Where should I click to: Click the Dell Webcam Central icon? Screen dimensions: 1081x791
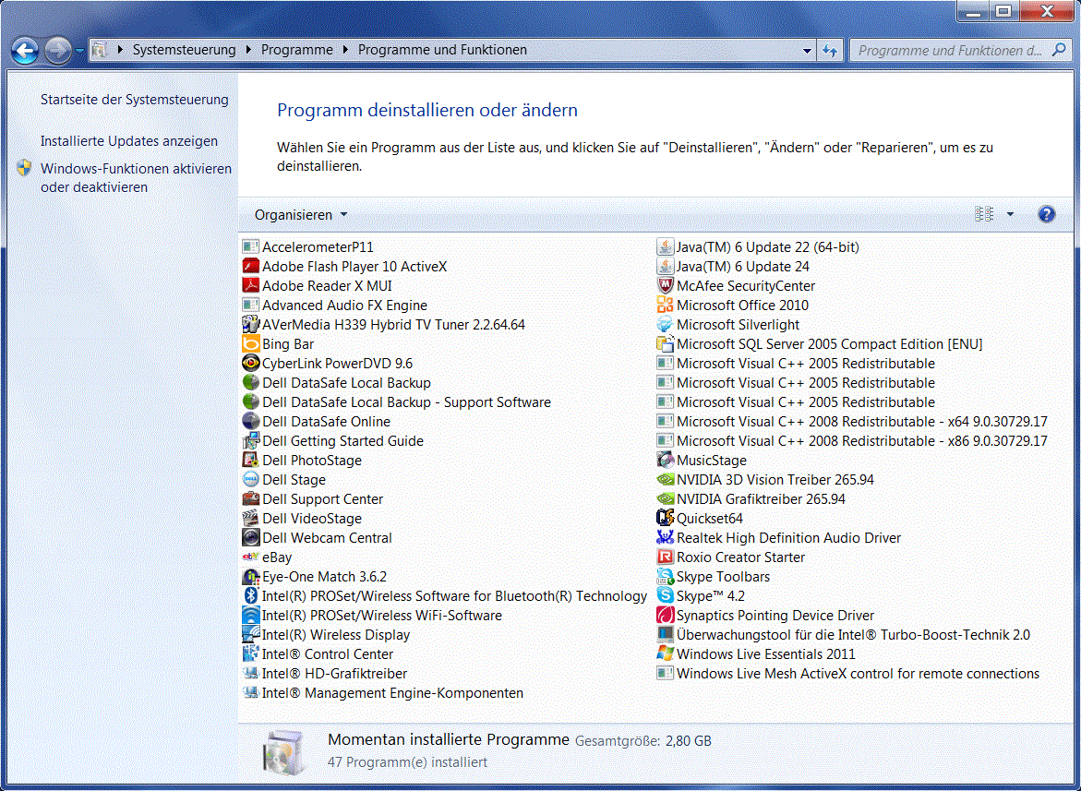pyautogui.click(x=251, y=537)
